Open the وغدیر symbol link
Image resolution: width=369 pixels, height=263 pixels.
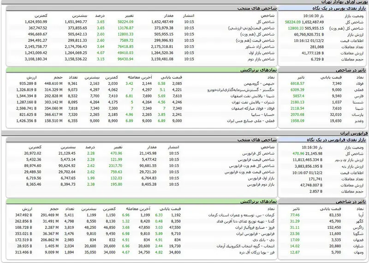point(359,121)
